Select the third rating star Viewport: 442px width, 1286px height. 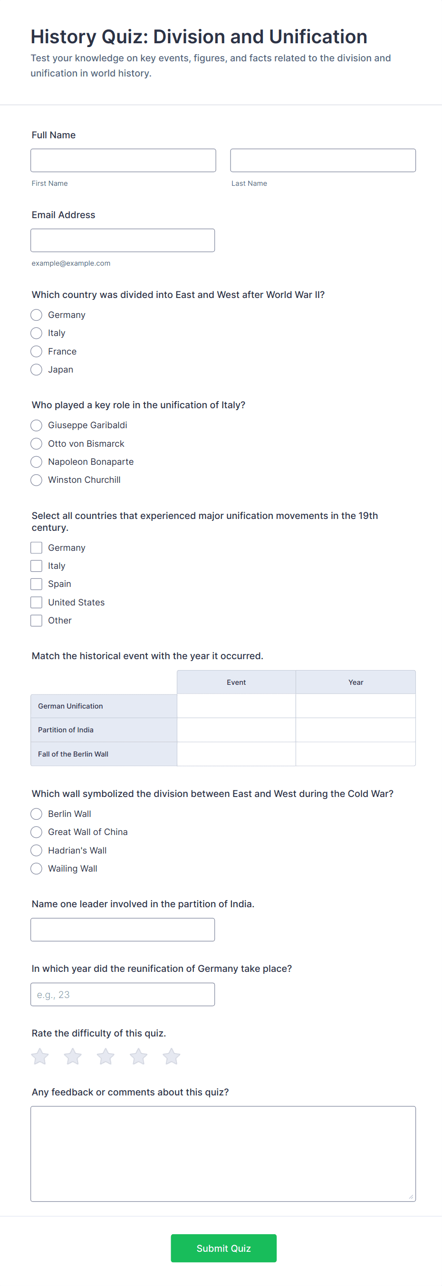[106, 1056]
